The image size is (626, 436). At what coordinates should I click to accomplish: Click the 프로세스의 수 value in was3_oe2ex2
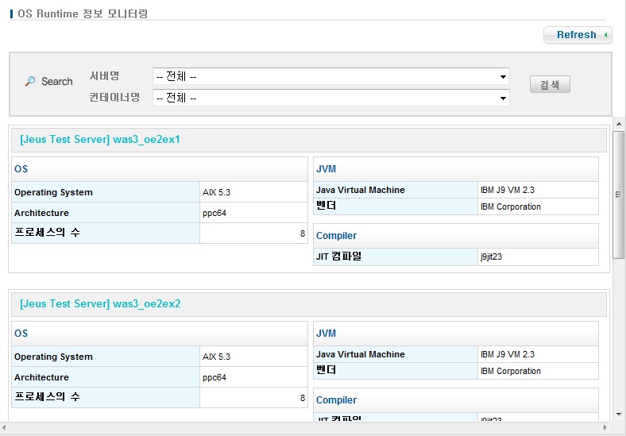click(302, 398)
